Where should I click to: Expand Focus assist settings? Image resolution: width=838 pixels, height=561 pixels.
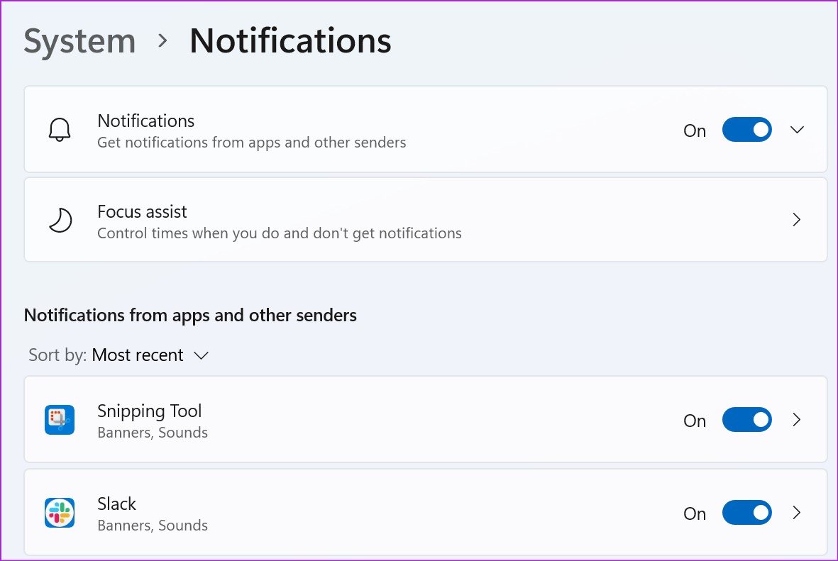[x=796, y=220]
